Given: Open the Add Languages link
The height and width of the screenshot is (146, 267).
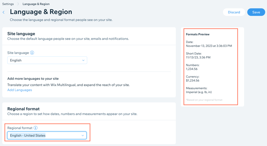Looking at the screenshot, I should 19,90.
